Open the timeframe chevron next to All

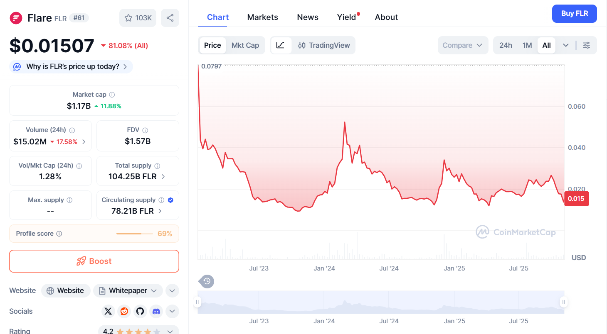tap(565, 45)
